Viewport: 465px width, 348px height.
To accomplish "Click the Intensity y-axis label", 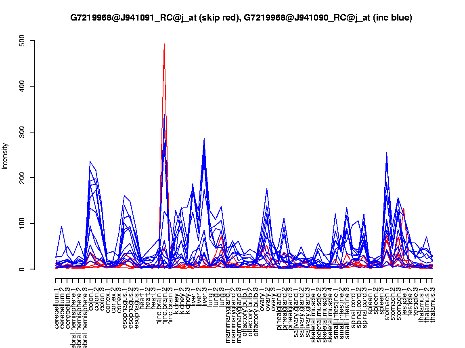I will [x=5, y=156].
